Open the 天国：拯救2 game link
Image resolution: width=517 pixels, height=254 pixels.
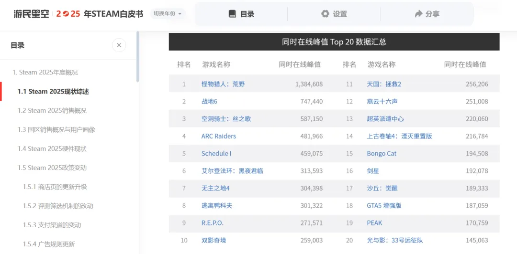click(384, 84)
